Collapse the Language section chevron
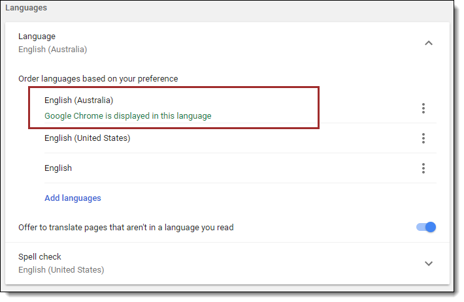 click(x=429, y=43)
